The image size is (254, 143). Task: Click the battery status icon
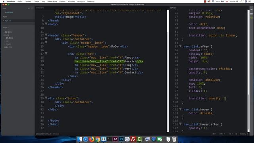click(223, 2)
